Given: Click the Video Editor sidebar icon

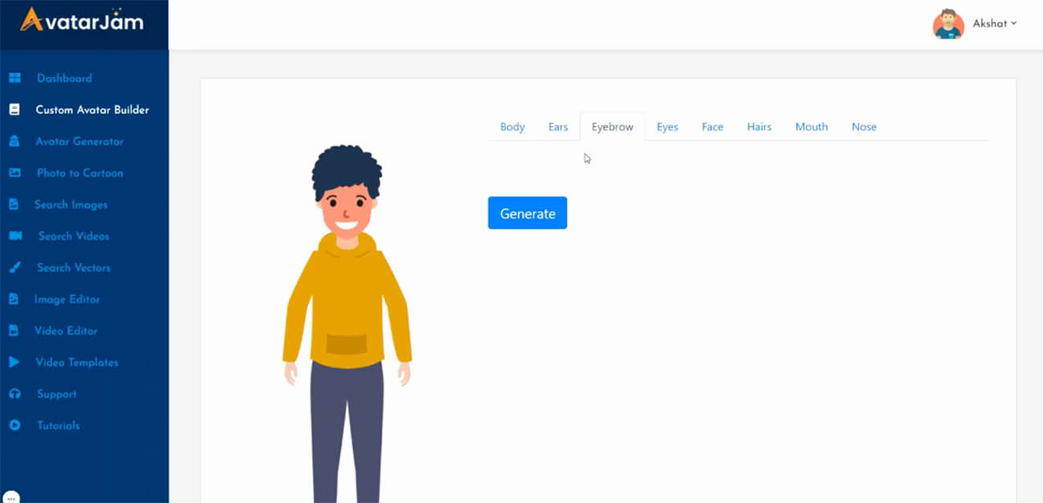Looking at the screenshot, I should (x=14, y=331).
